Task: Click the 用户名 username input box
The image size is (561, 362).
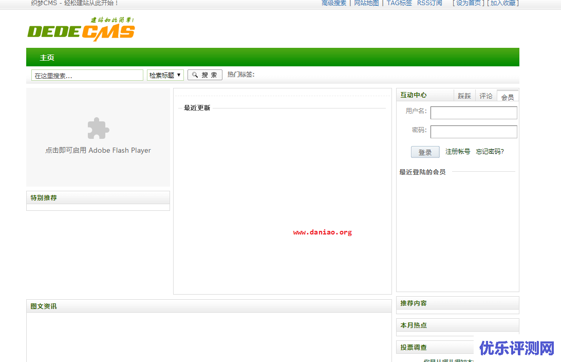Action: coord(473,113)
